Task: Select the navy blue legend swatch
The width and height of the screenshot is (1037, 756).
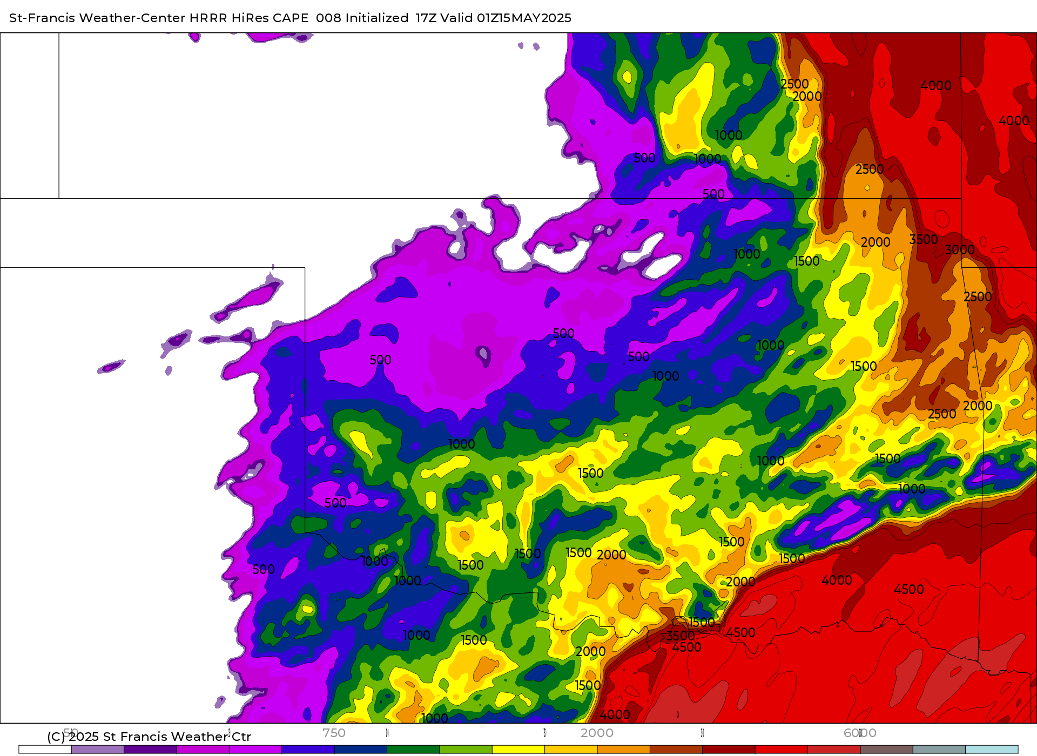Action: click(361, 750)
